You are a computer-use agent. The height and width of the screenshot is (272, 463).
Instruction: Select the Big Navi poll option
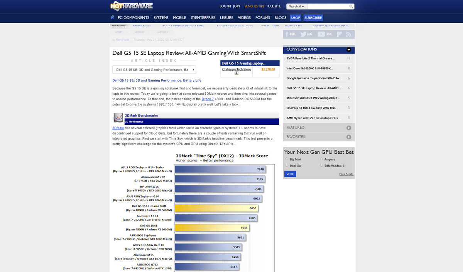pos(287,159)
